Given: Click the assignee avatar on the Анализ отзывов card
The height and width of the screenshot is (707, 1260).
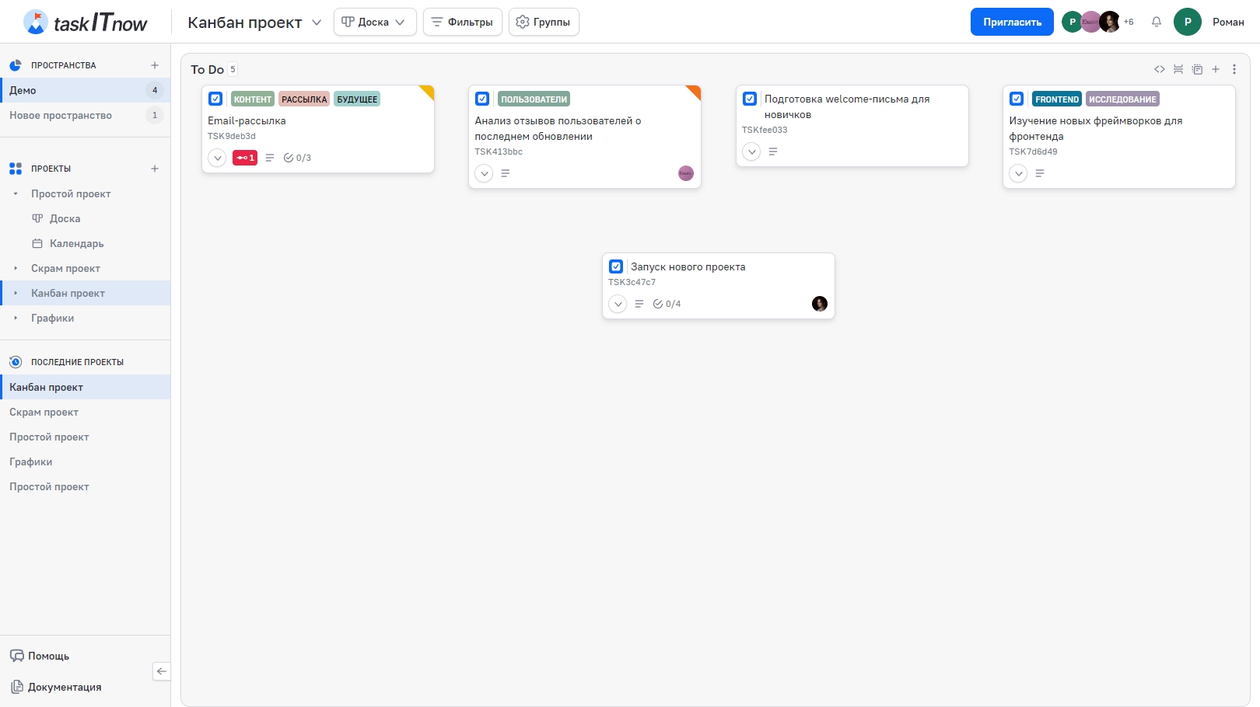Looking at the screenshot, I should [x=686, y=173].
